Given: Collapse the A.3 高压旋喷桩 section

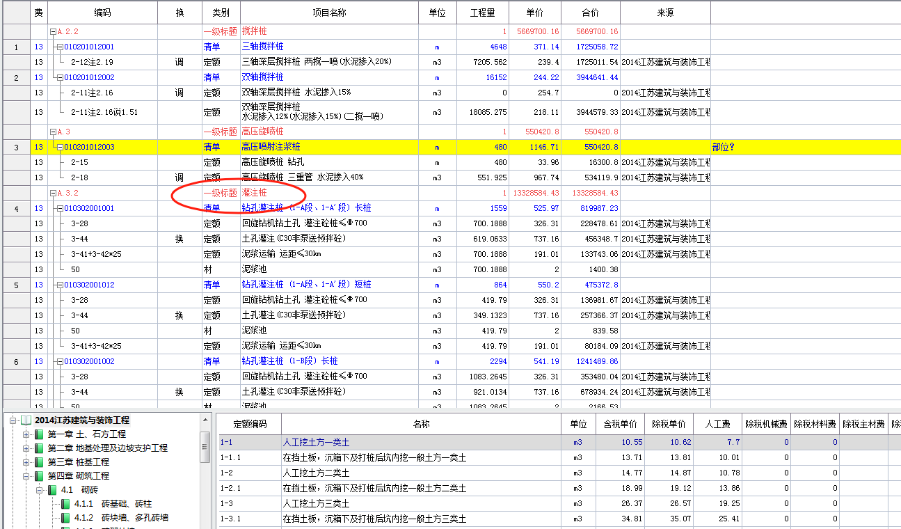Looking at the screenshot, I should click(53, 132).
